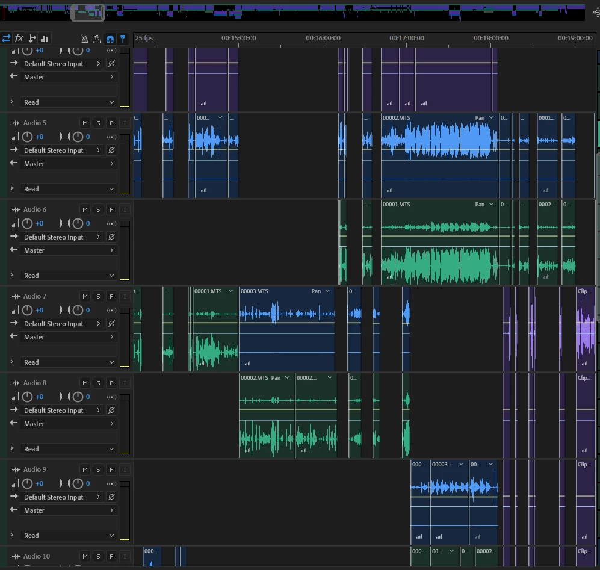The image size is (600, 570).
Task: Toggle Audio 5 sum to mono icon
Action: coord(111,137)
